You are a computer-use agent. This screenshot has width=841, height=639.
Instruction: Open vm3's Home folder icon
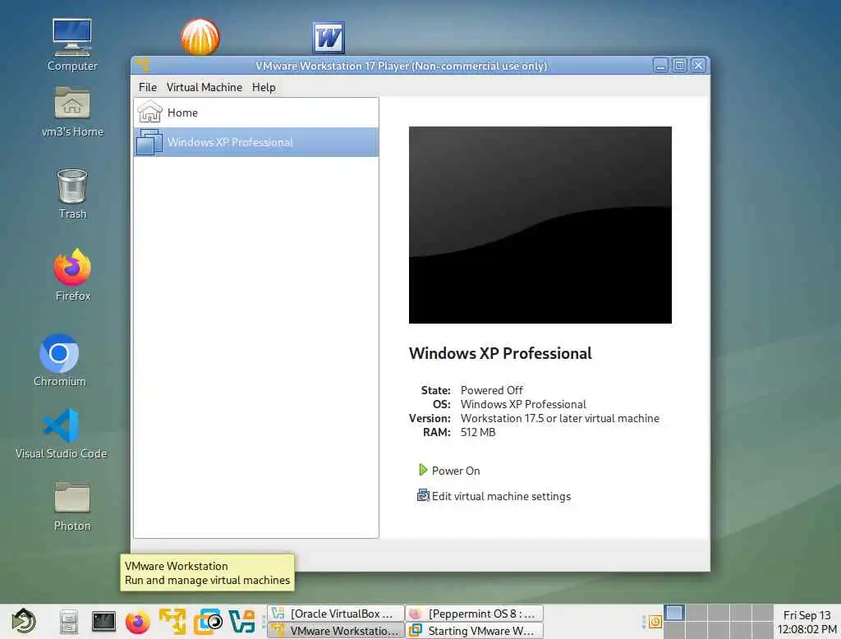72,112
